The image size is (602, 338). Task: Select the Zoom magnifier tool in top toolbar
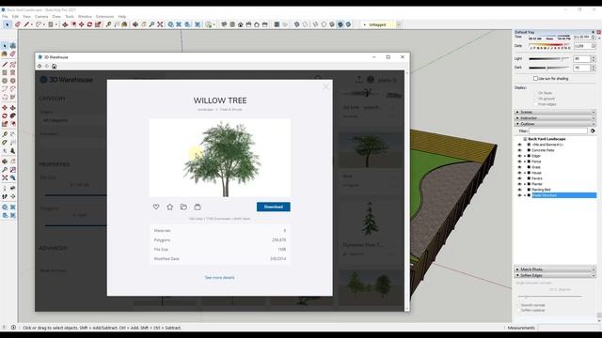tap(151, 24)
